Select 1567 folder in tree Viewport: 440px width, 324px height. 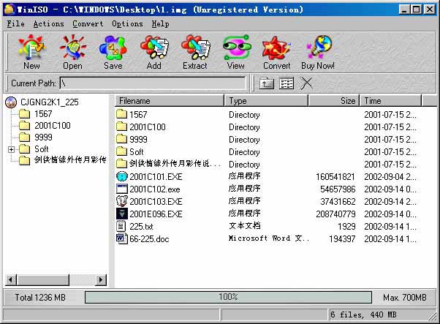43,113
